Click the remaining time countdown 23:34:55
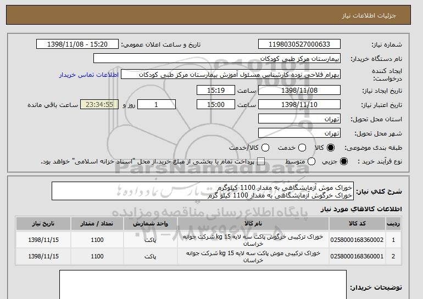The image size is (423, 299). point(99,105)
